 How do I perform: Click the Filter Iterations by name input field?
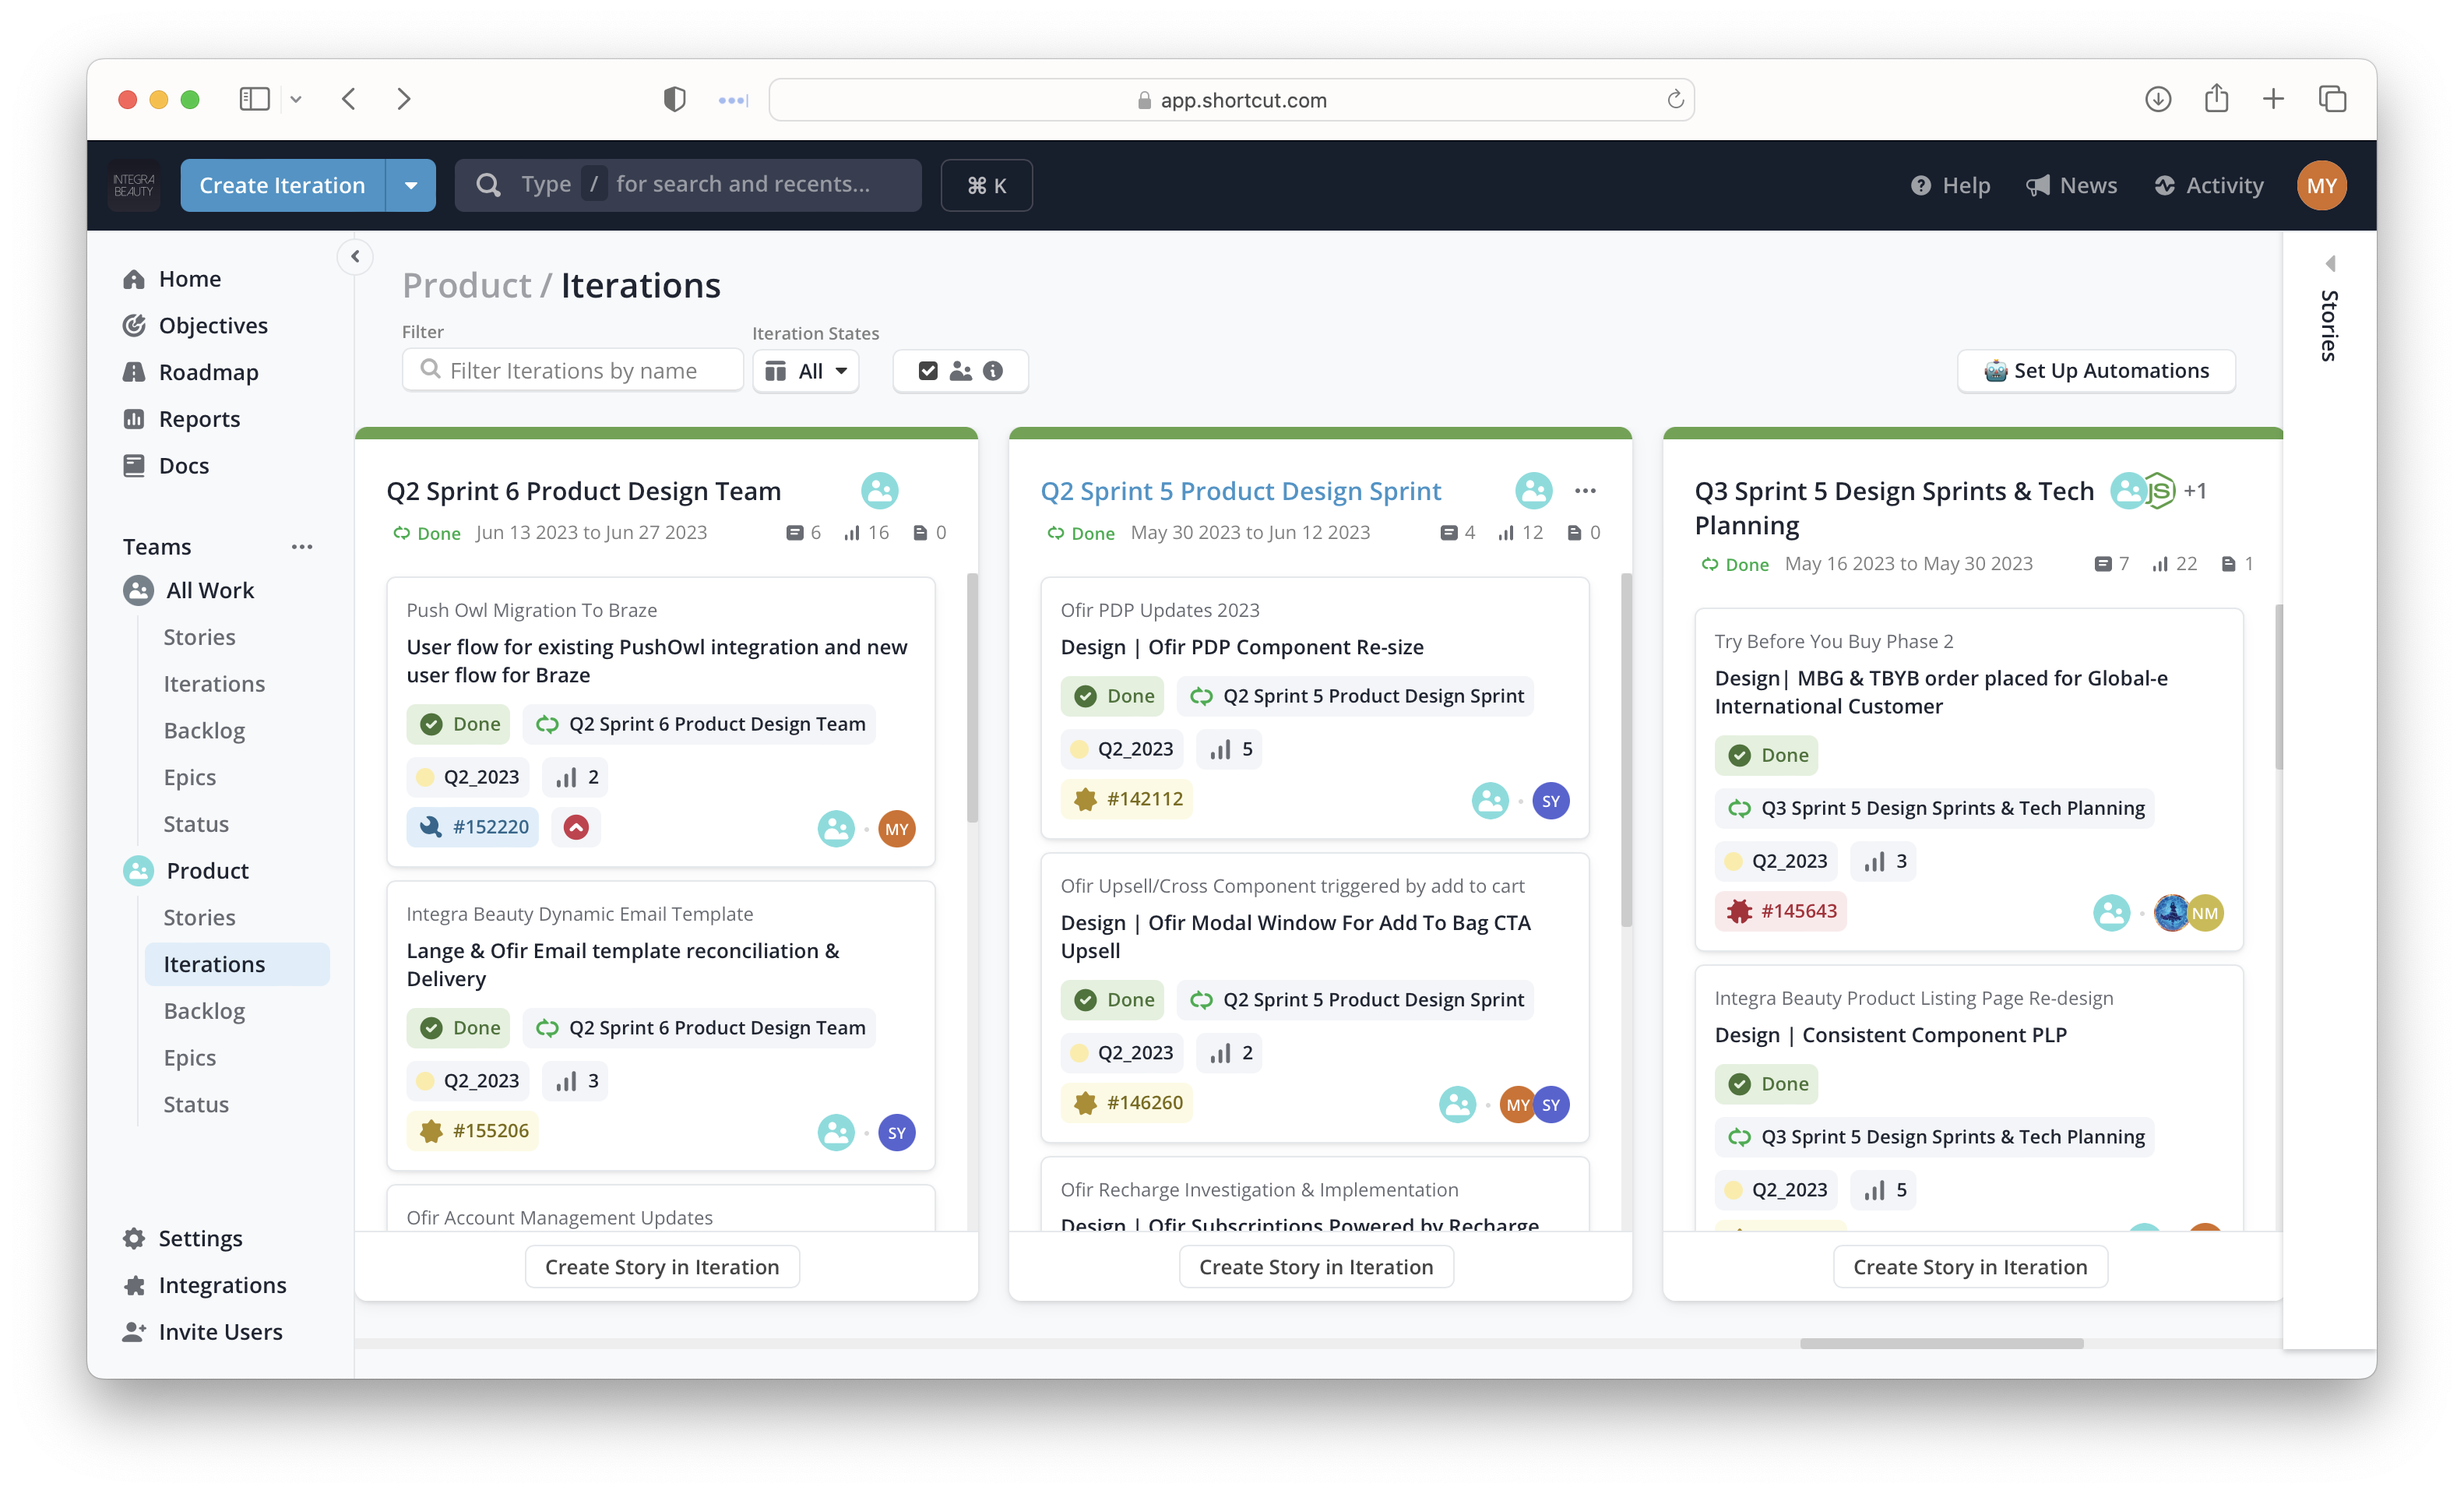572,369
